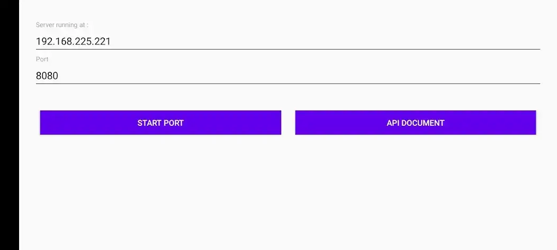Image resolution: width=557 pixels, height=250 pixels.
Task: Click the 192.168.225.221 address text
Action: pos(73,41)
